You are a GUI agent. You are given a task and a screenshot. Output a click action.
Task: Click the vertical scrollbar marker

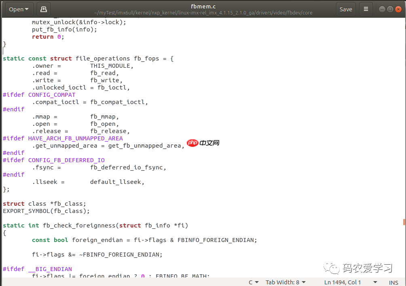coord(404,222)
